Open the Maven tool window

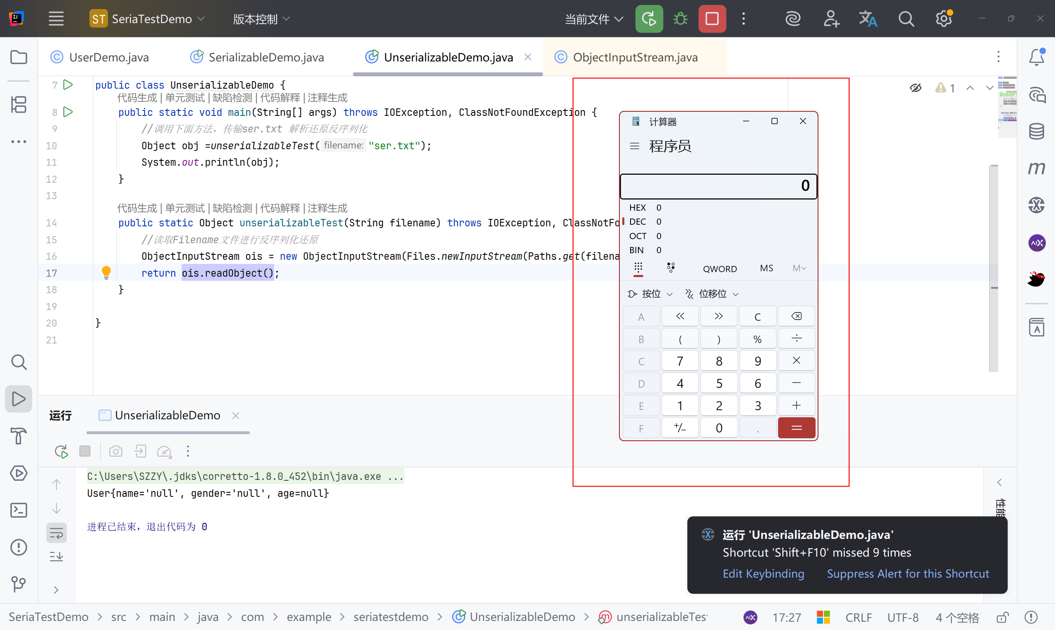(1036, 169)
